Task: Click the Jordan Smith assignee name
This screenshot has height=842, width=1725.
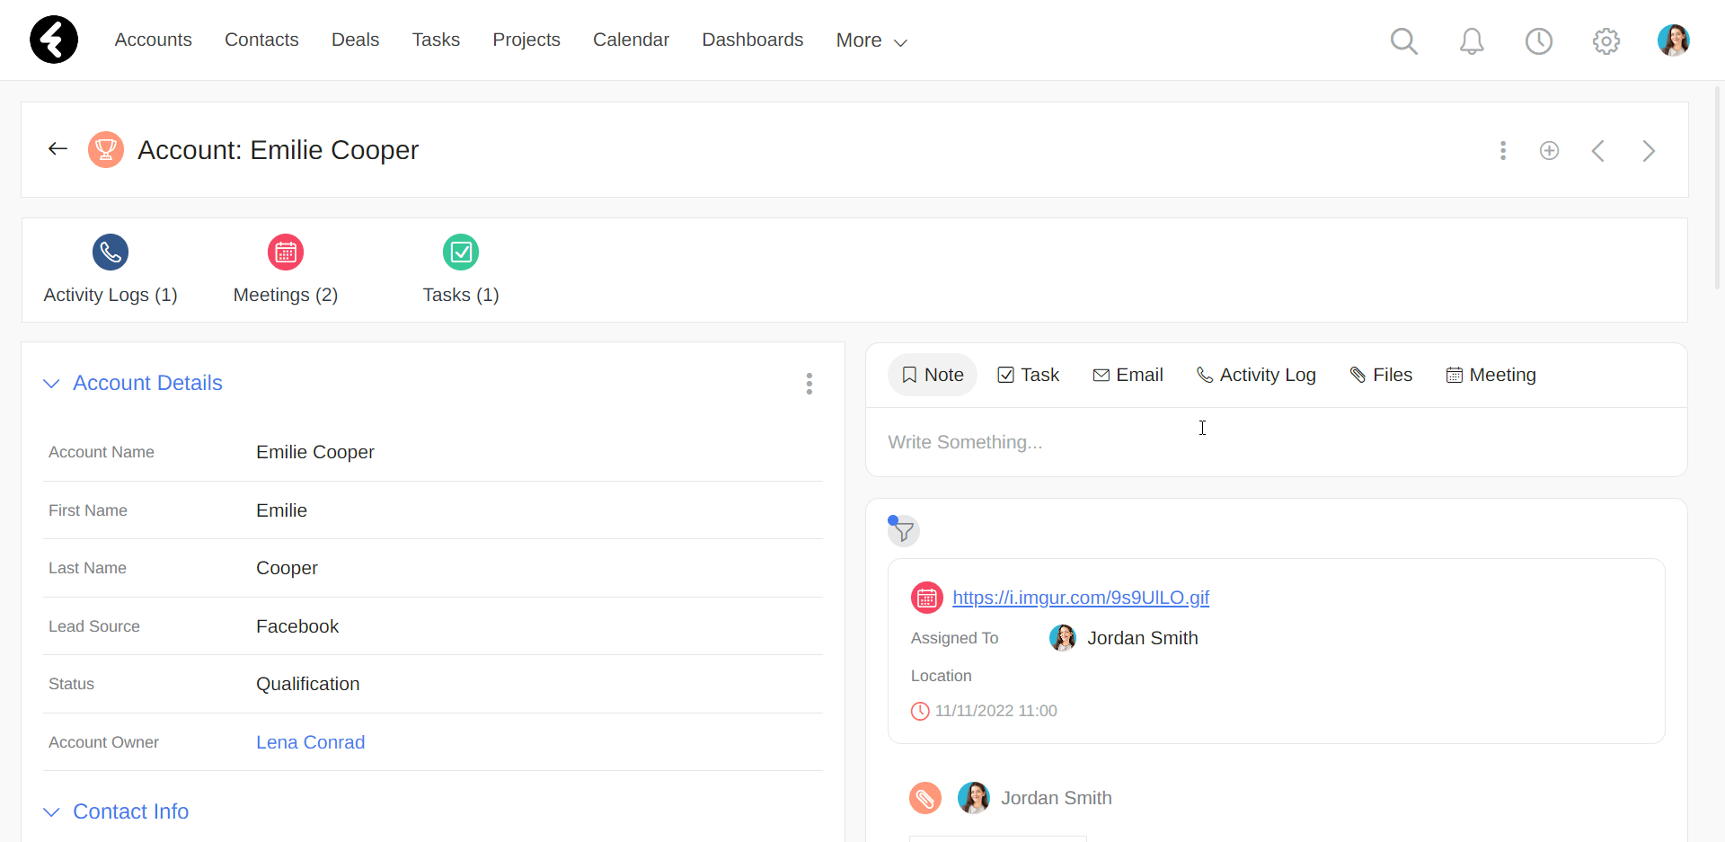Action: pyautogui.click(x=1143, y=638)
